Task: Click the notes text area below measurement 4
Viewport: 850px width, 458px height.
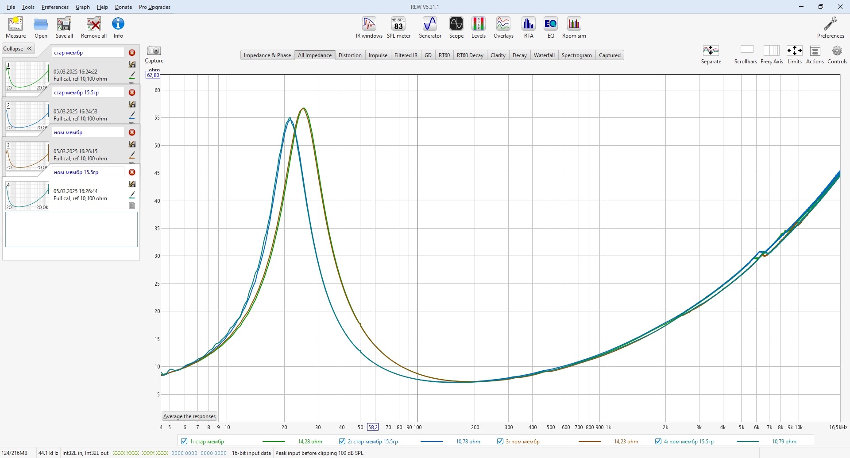Action: (x=71, y=229)
